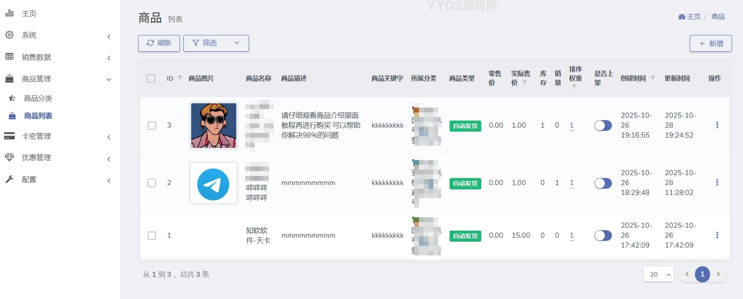This screenshot has height=299, width=743.
Task: Click the 自动发货 tag for 知软软件-天卡
Action: tap(465, 235)
